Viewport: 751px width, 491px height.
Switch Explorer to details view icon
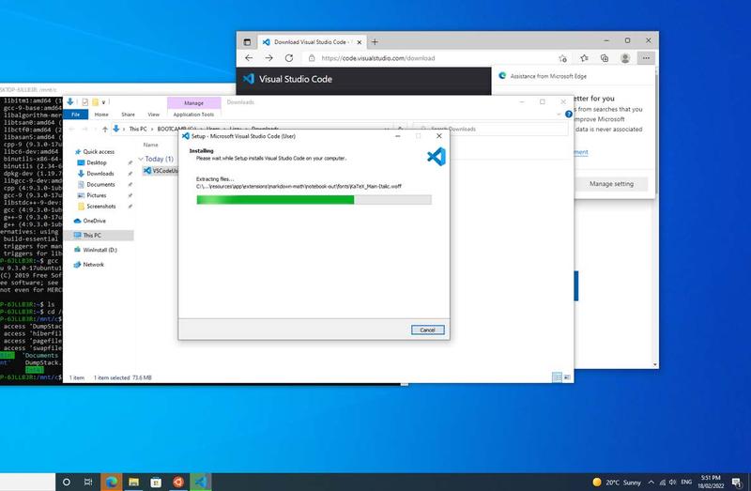[x=557, y=377]
